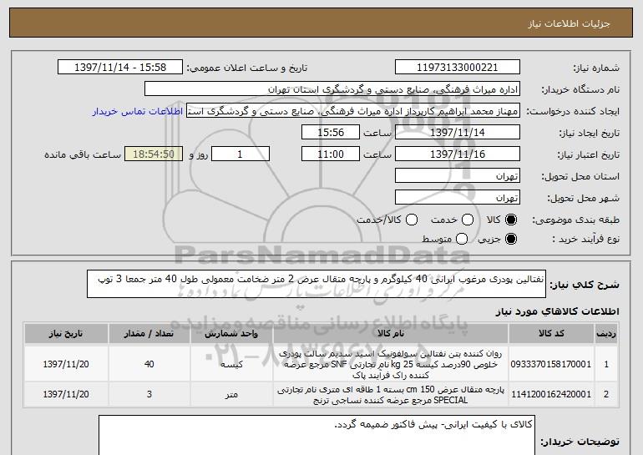Click the quantity cell 3
Screen dimensions: 643x455
click(x=149, y=394)
